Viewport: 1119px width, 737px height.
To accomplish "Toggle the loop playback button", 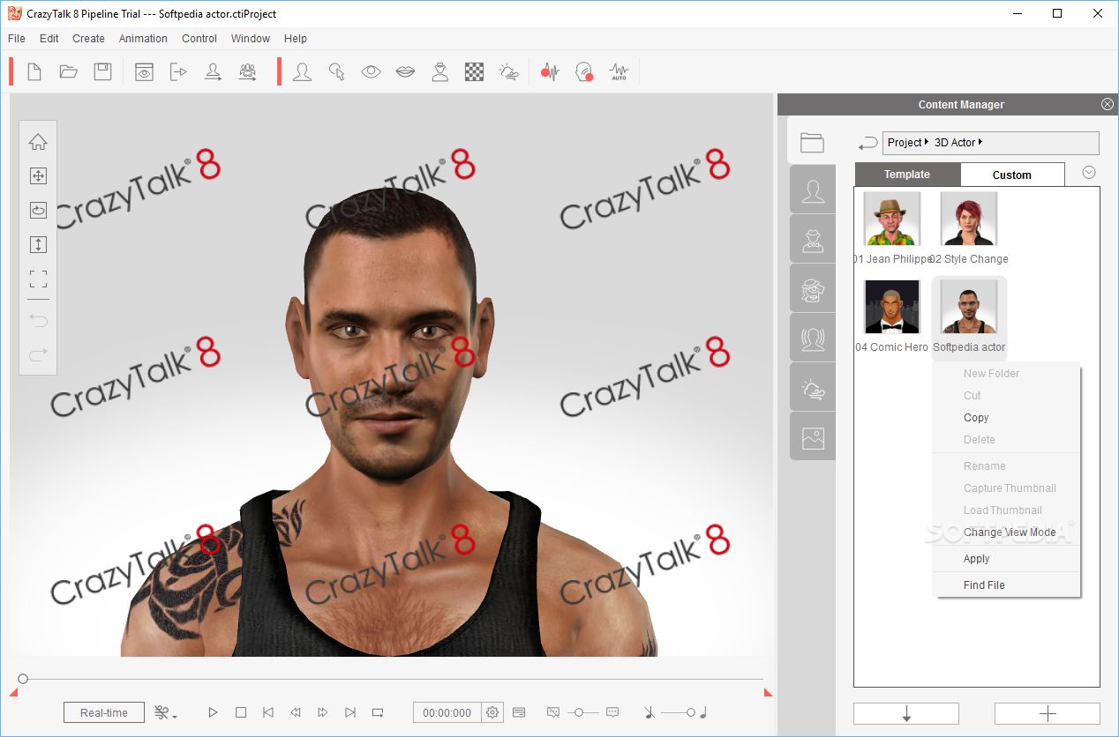I will coord(378,712).
